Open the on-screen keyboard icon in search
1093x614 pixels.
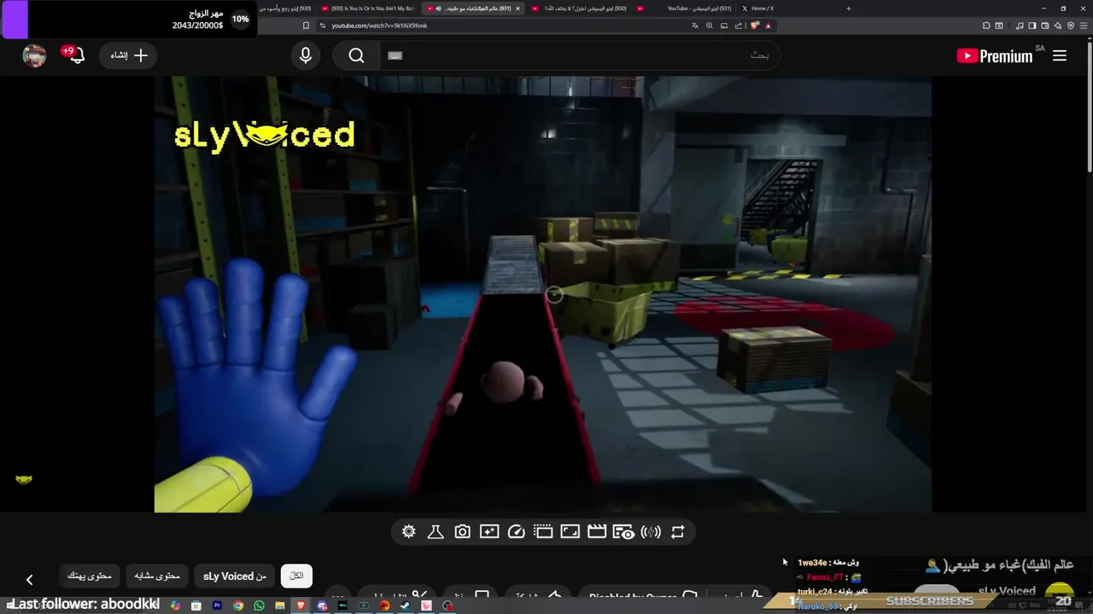pyautogui.click(x=395, y=55)
